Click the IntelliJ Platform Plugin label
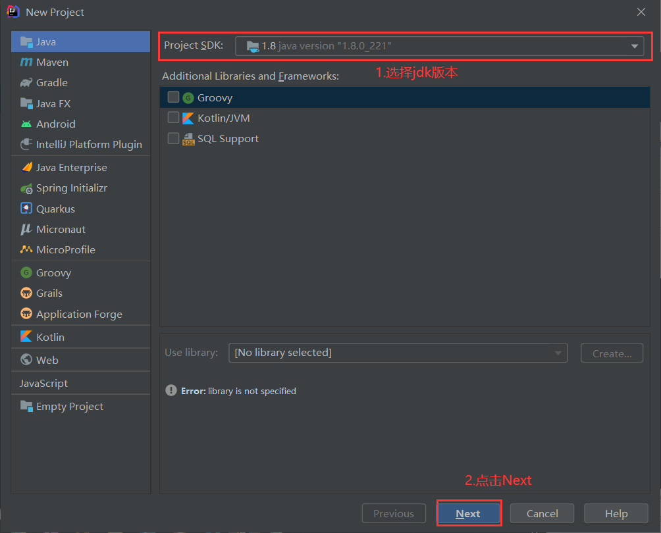The width and height of the screenshot is (661, 533). (x=89, y=145)
